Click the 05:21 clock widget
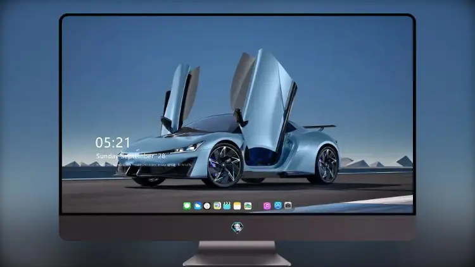This screenshot has width=475, height=267. coord(113,142)
